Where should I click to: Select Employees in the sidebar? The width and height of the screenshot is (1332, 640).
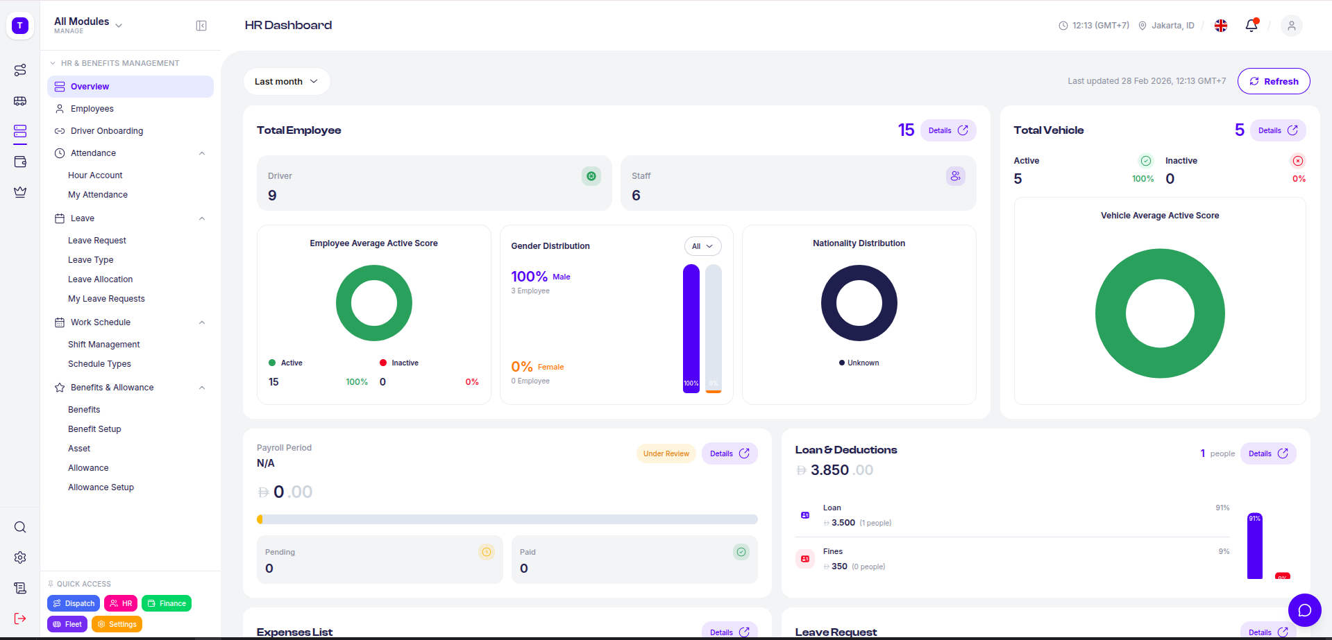coord(92,109)
